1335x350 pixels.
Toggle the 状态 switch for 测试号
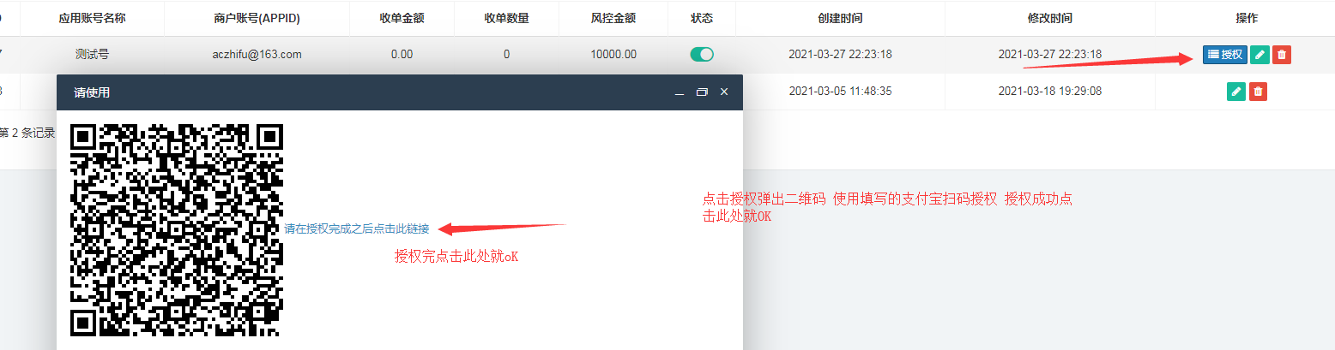(702, 55)
